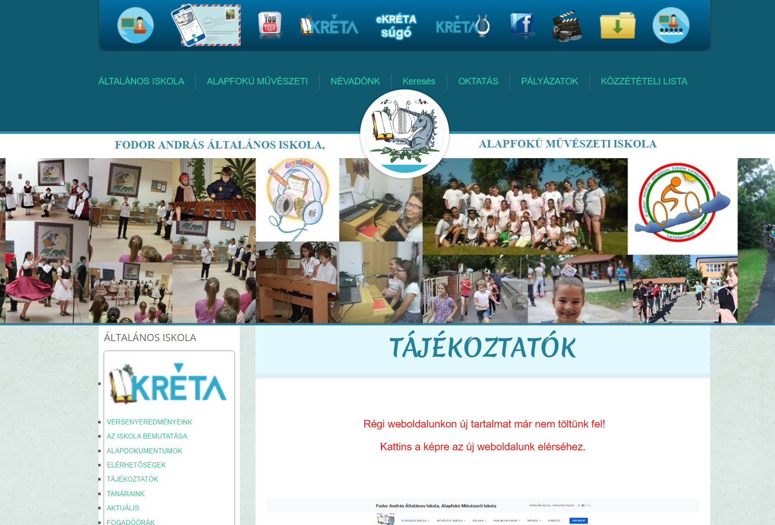Click the group photo in white shirts
775x525 pixels.
click(525, 206)
